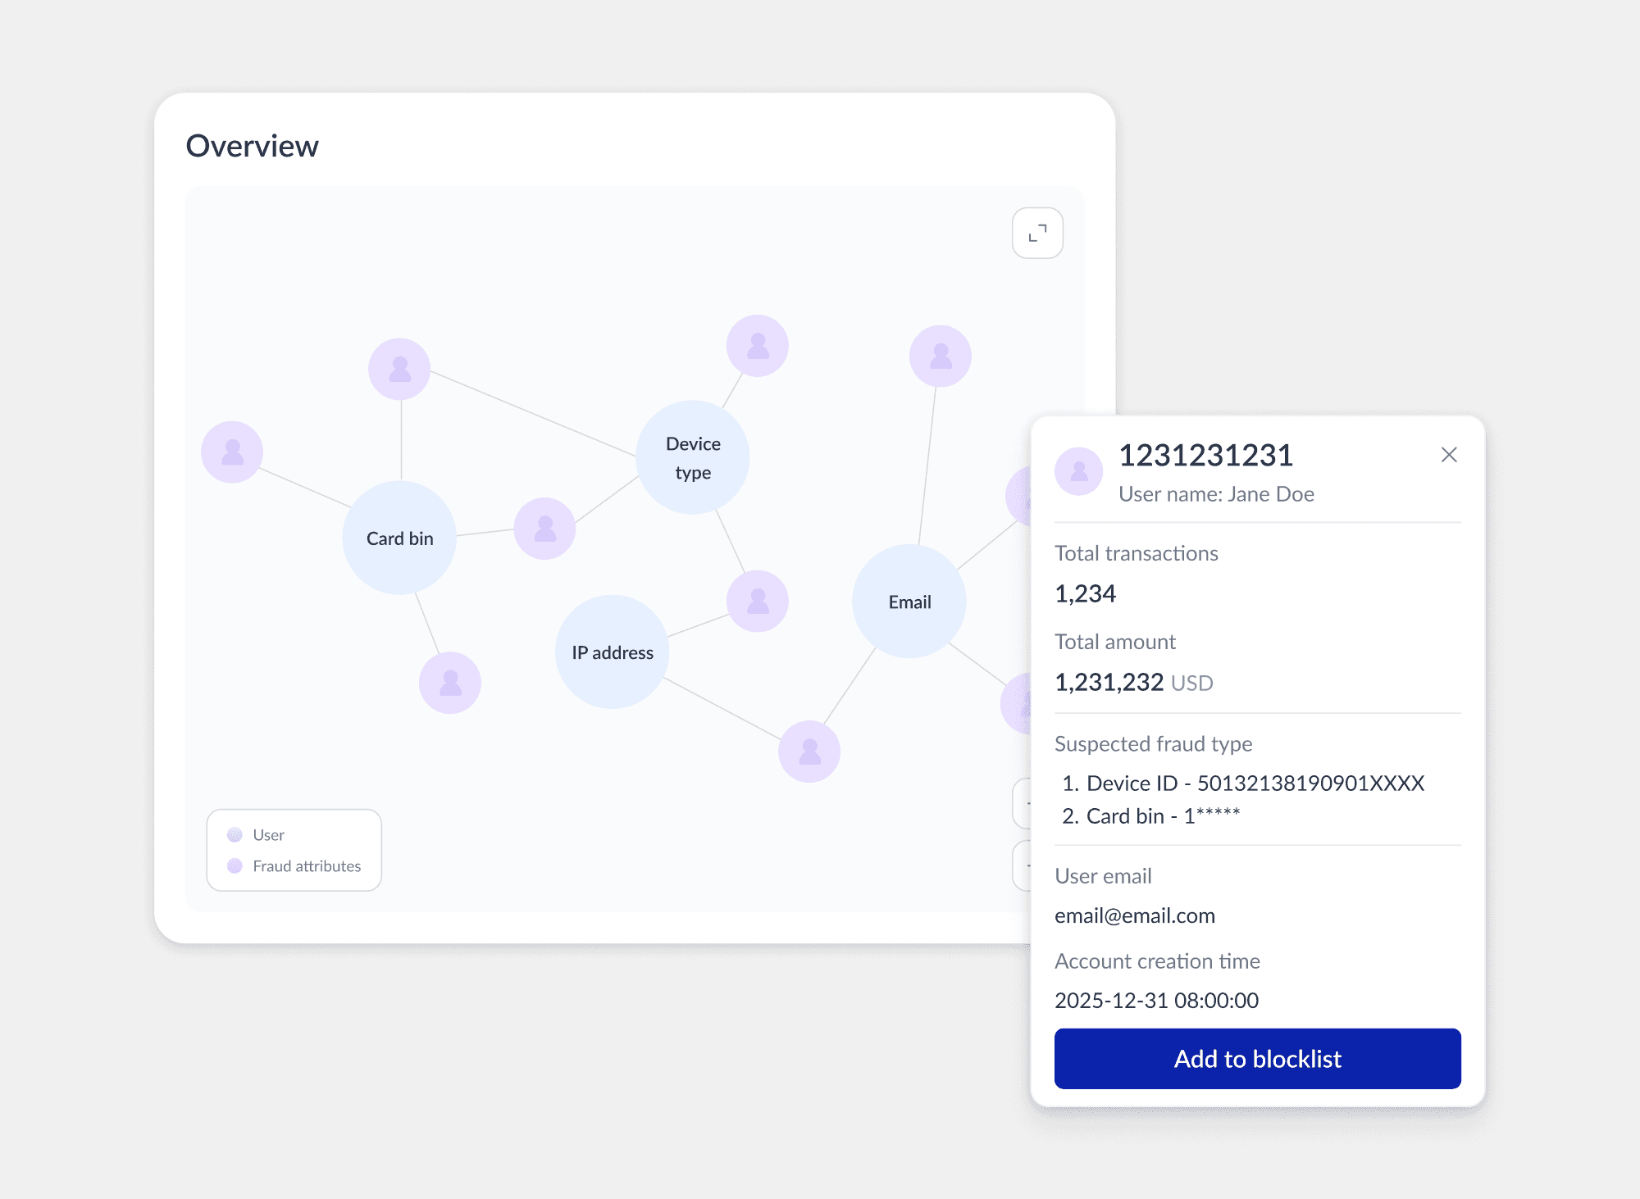Click user node above Email node
The image size is (1640, 1199).
pos(941,357)
